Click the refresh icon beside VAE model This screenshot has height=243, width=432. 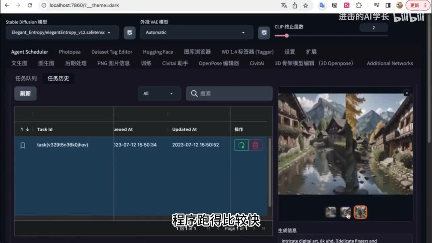click(264, 33)
